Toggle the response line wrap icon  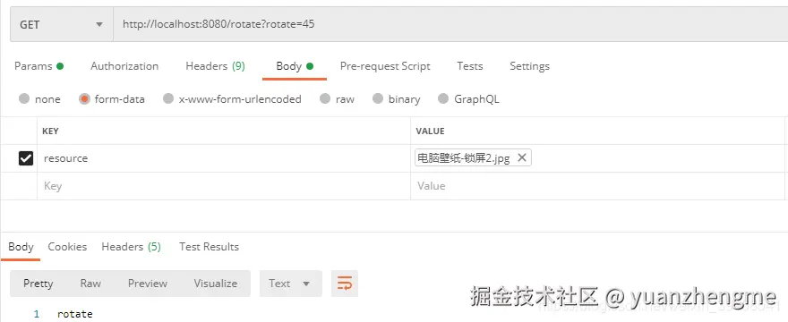[x=345, y=284]
